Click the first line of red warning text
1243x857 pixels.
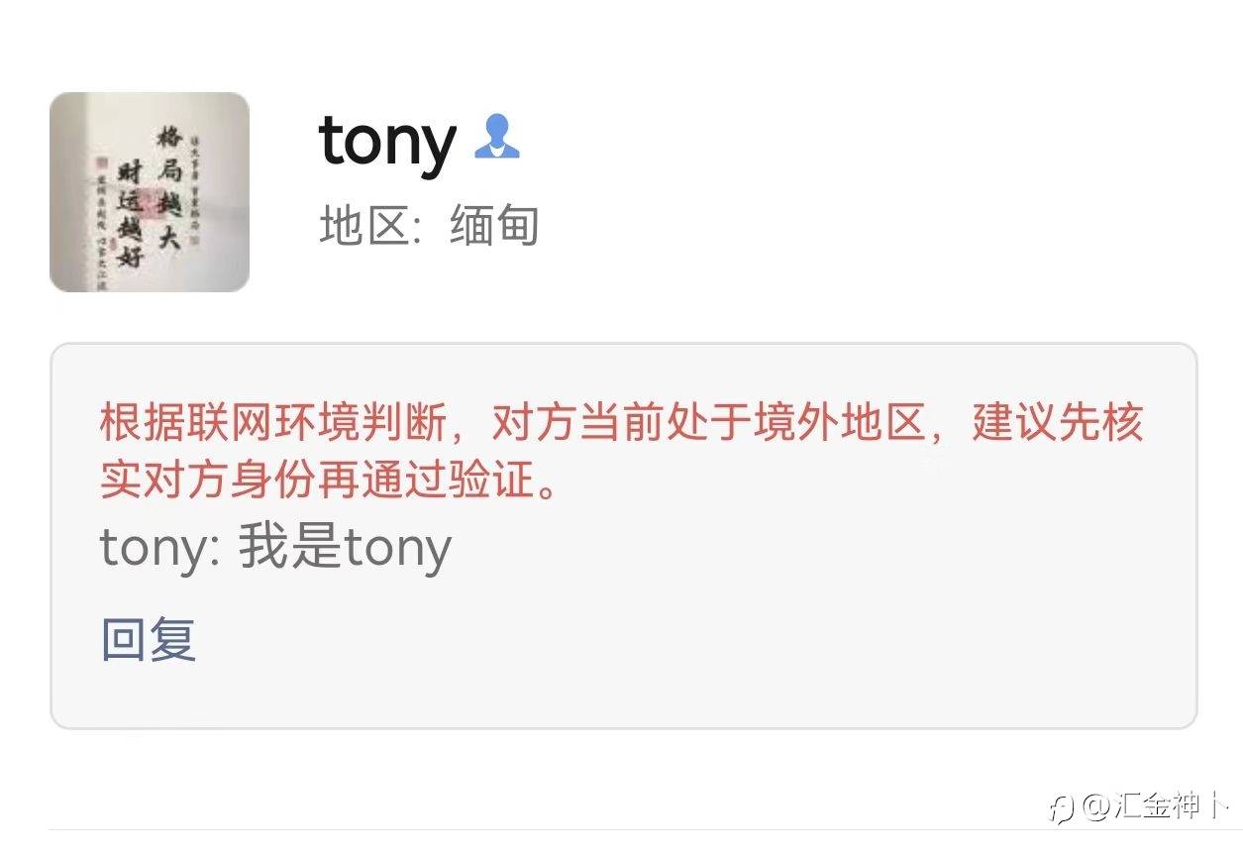click(622, 423)
